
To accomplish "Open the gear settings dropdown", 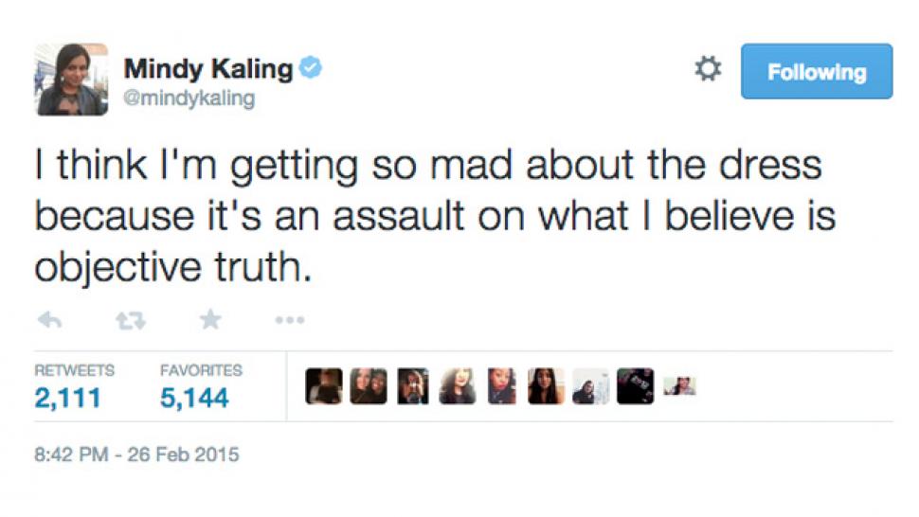I will click(x=708, y=70).
